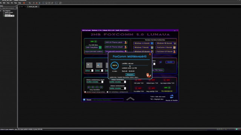The width and height of the screenshot is (241, 135).
Task: Click the 2HB UX-Theme patch button
Action: tap(116, 42)
